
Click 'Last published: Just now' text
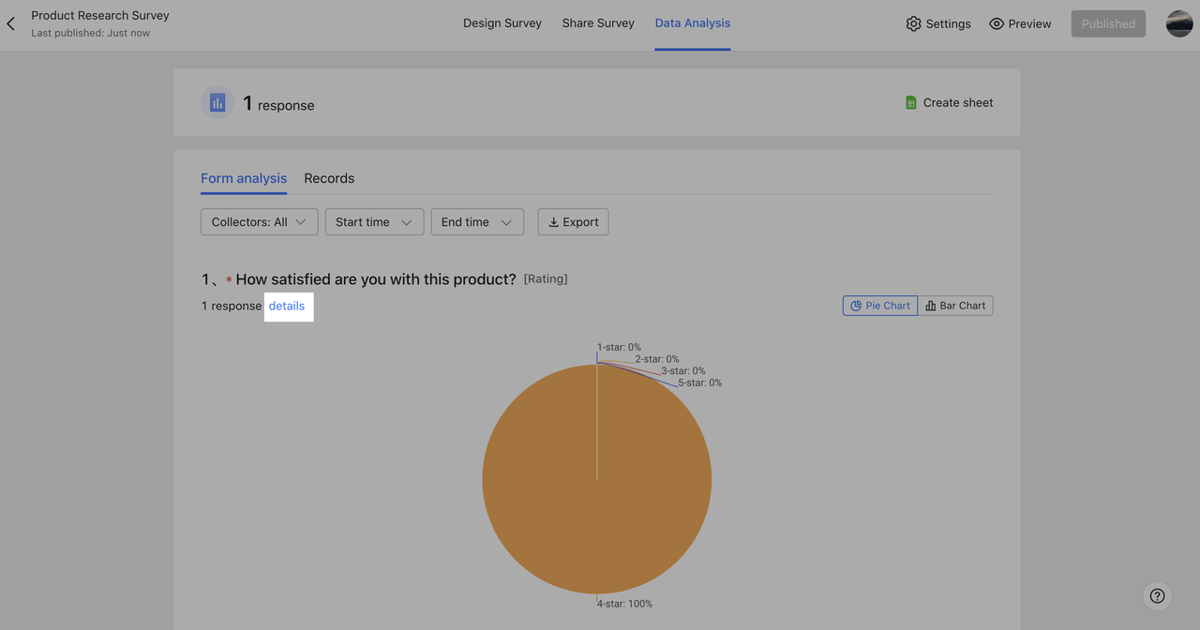[90, 33]
